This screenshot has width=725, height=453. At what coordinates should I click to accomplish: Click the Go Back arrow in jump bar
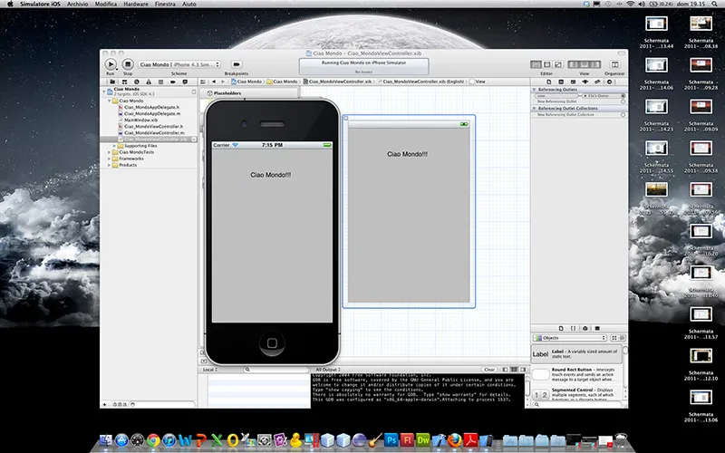215,82
